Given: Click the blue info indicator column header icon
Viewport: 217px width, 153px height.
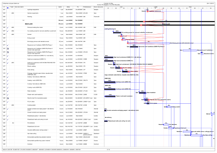Looking at the screenshot, I should click(x=8, y=8).
